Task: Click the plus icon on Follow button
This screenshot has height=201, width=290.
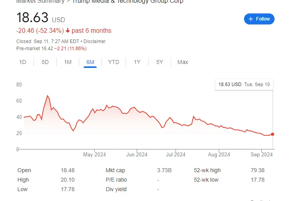Action: pyautogui.click(x=250, y=19)
